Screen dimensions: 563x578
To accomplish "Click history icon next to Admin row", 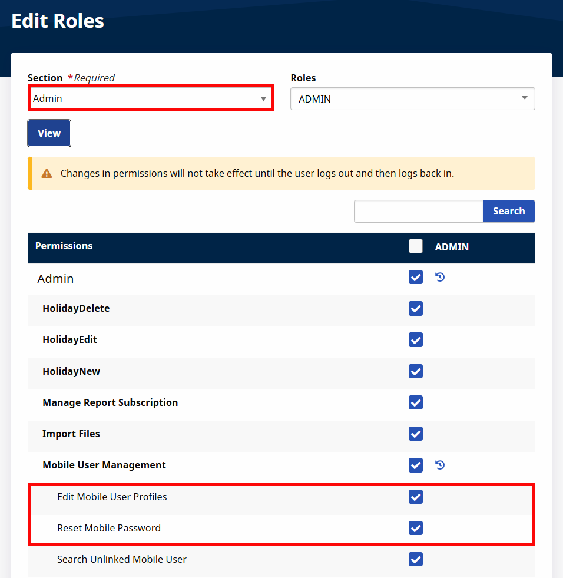I will [x=440, y=277].
